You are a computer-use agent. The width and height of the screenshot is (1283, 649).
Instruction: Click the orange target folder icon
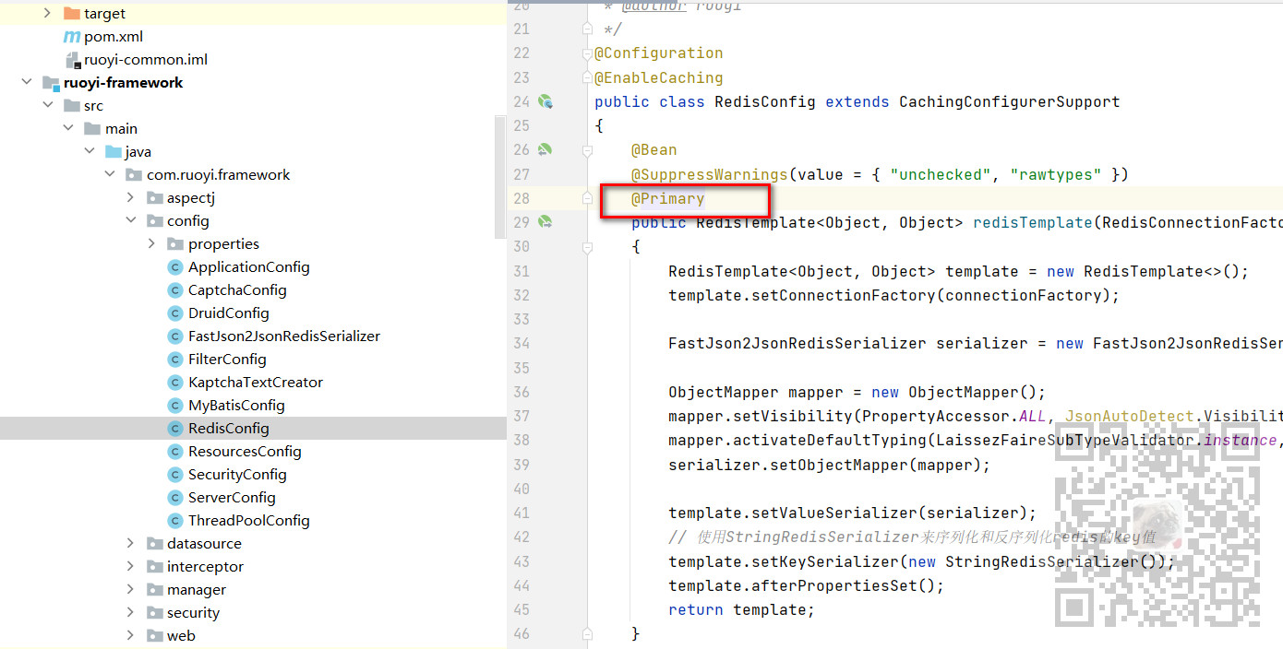(x=71, y=14)
